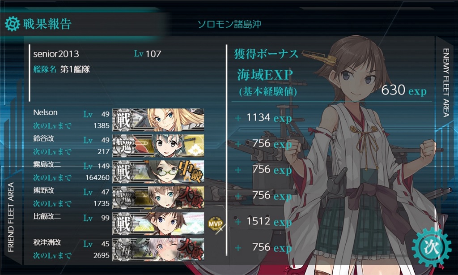This screenshot has width=458, height=275.
Task: Click the plus icon beside 1134 exp
Action: pos(238,118)
